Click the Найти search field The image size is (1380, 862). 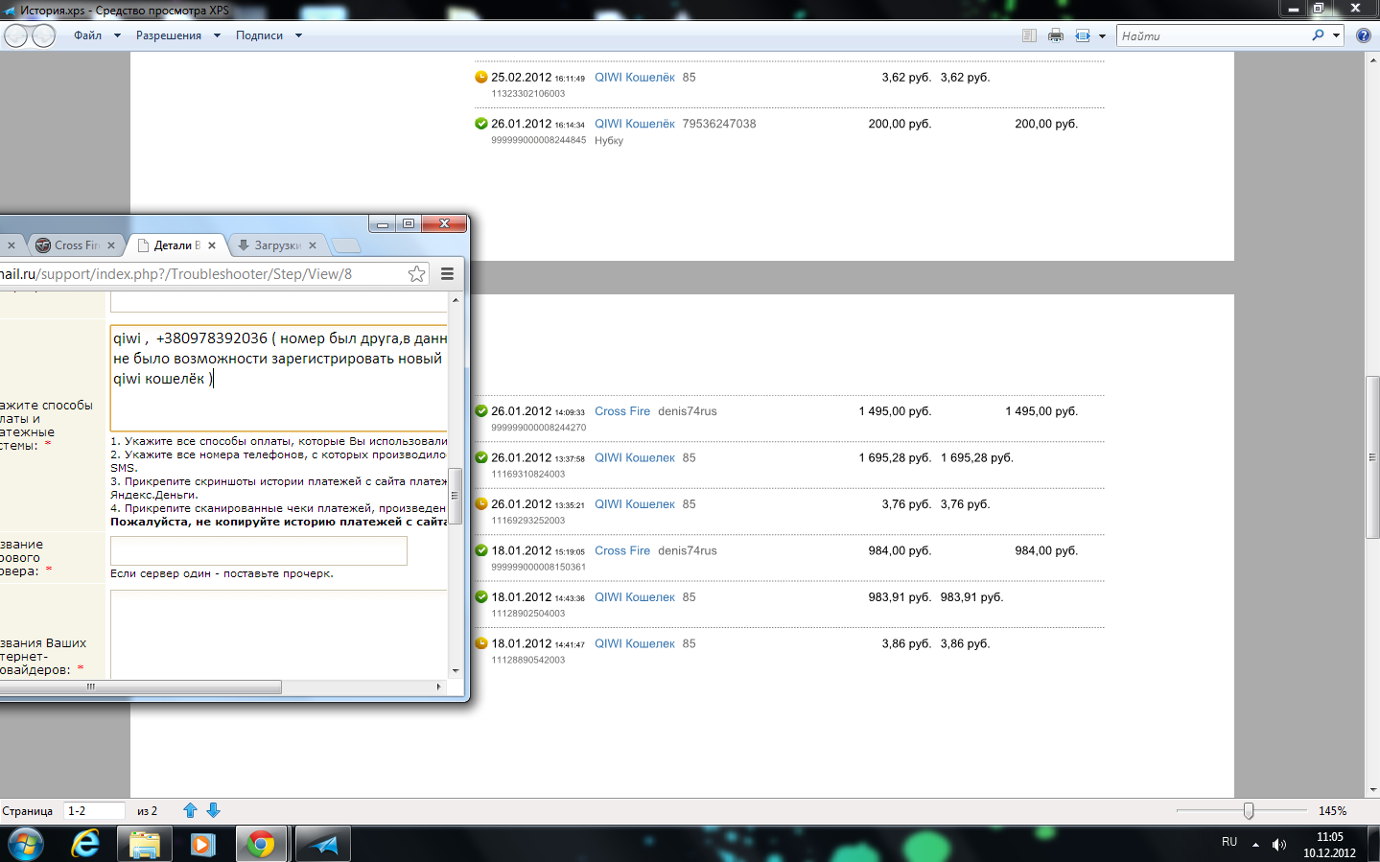(x=1213, y=35)
